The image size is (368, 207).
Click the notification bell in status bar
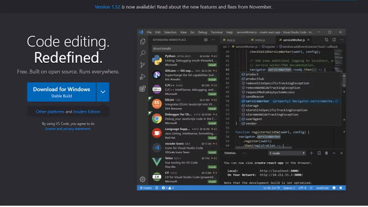click(x=341, y=188)
